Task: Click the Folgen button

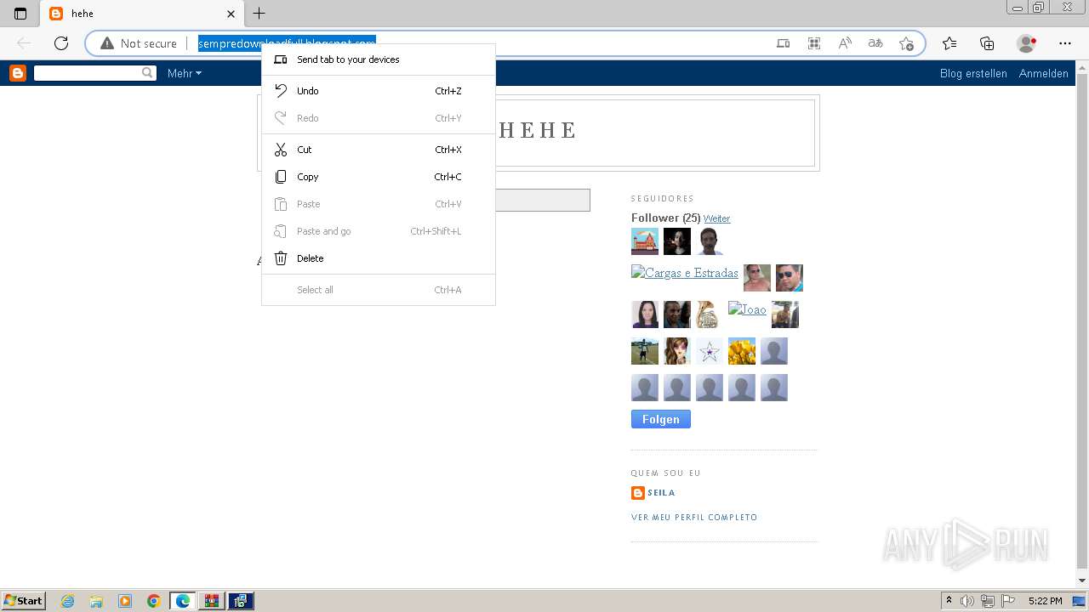Action: click(x=661, y=419)
